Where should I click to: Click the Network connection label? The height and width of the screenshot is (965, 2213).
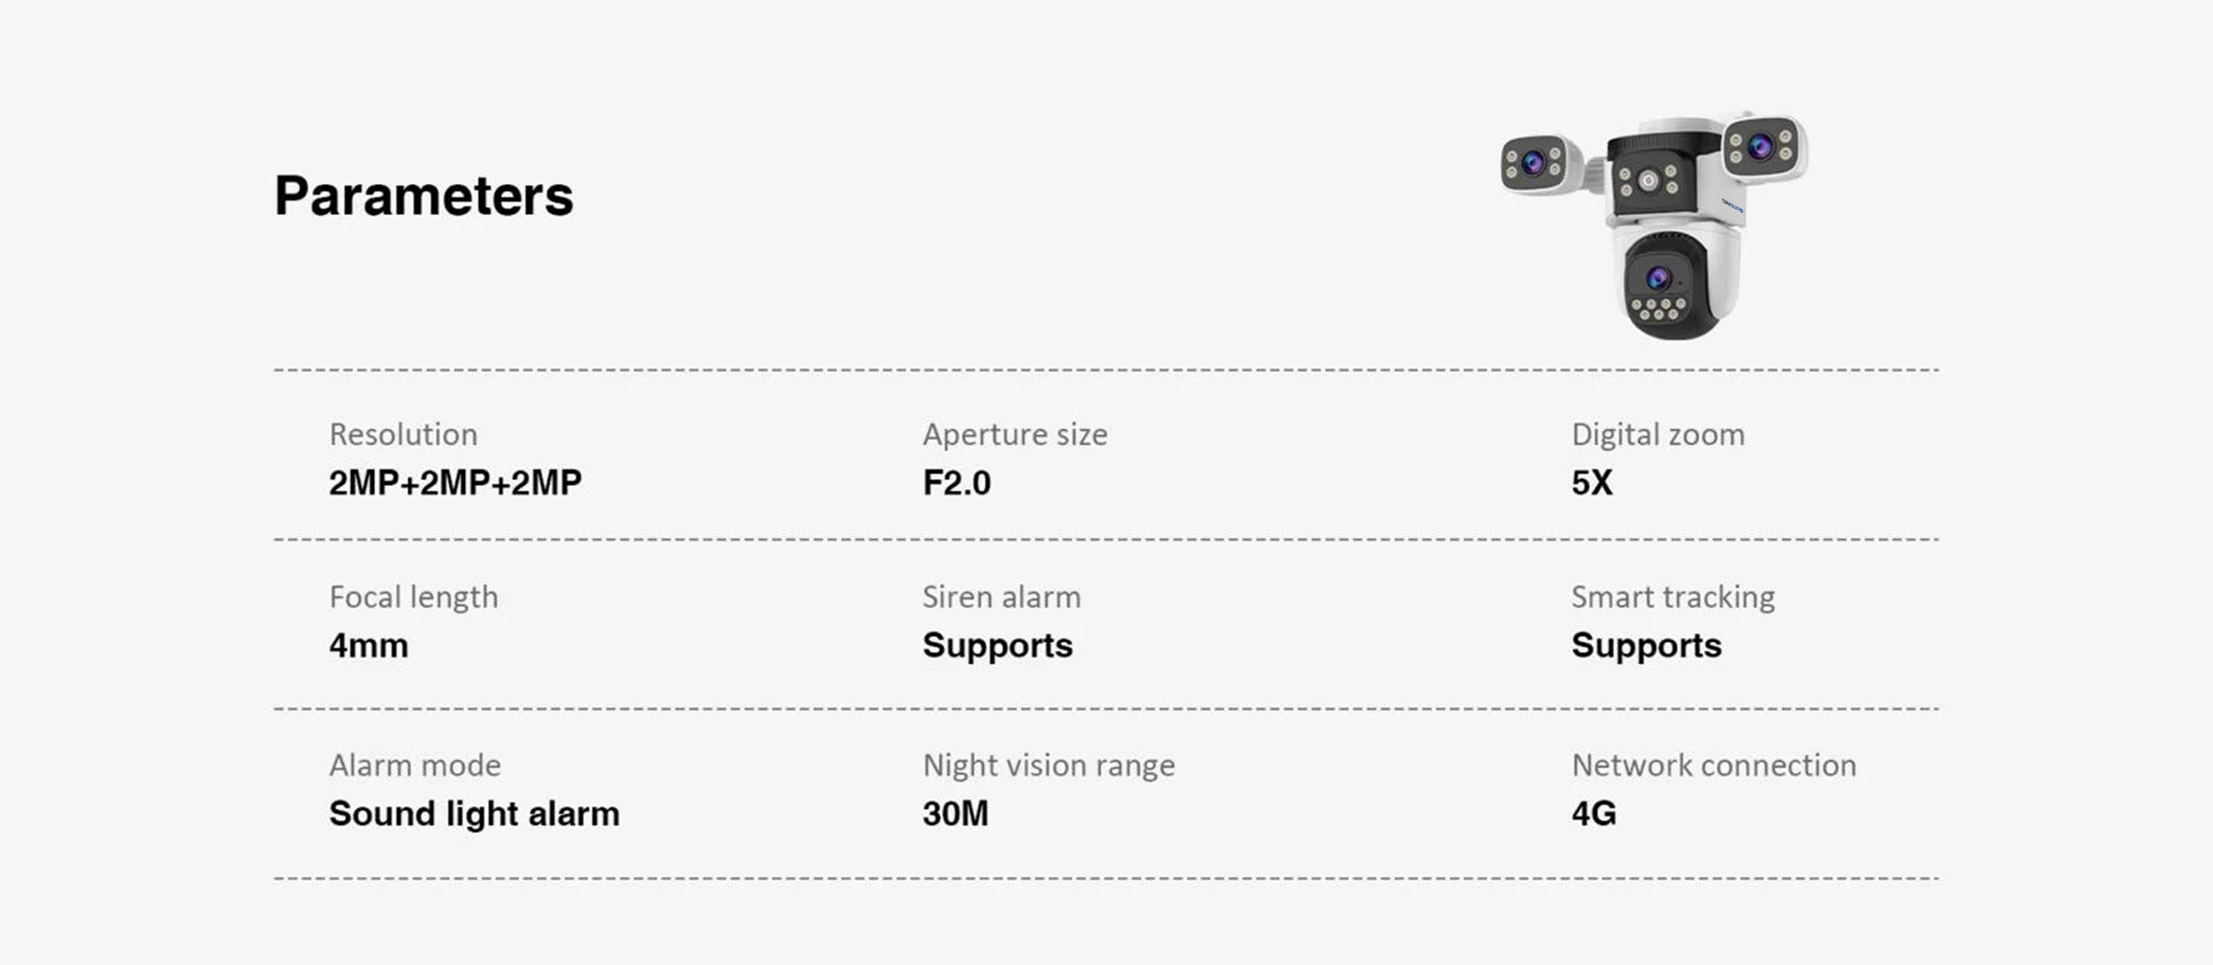pyautogui.click(x=1713, y=765)
